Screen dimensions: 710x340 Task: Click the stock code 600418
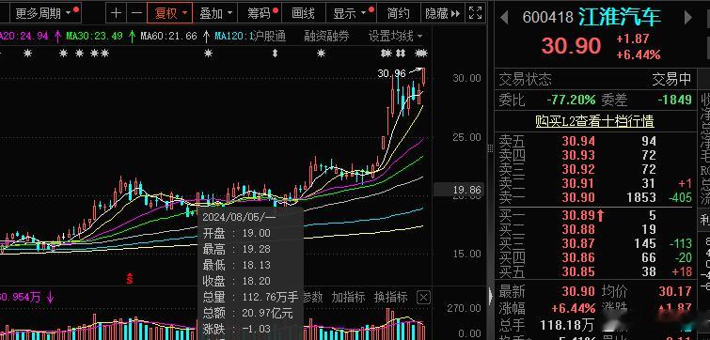click(547, 18)
